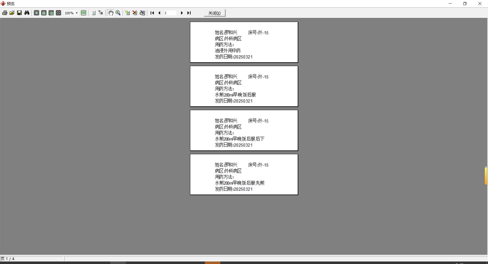Fit the preview to page width
The height and width of the screenshot is (264, 488).
coord(44,13)
